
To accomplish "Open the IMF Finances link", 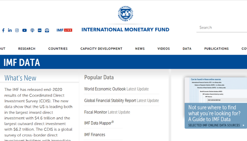I will click(x=95, y=135).
